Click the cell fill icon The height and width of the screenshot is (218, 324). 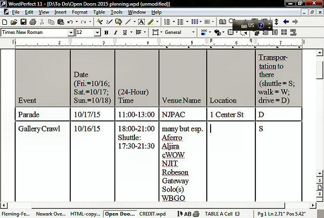click(204, 32)
